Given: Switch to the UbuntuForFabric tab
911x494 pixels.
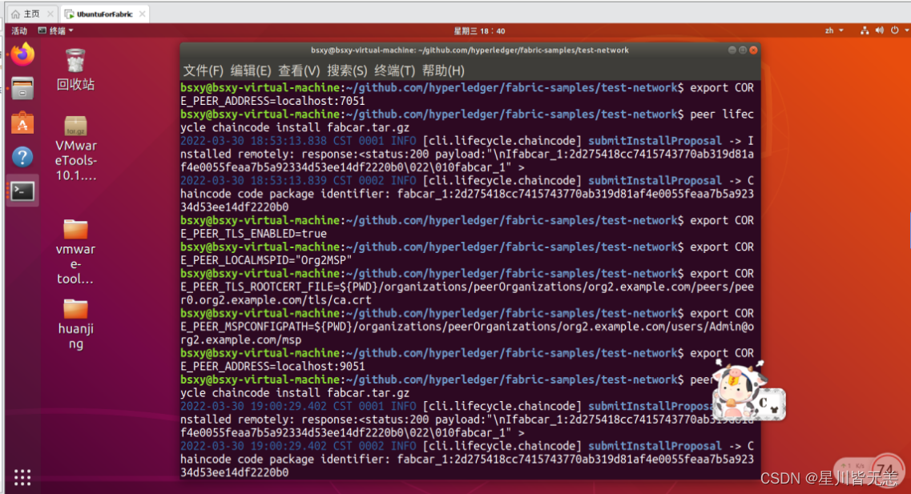Looking at the screenshot, I should [105, 14].
